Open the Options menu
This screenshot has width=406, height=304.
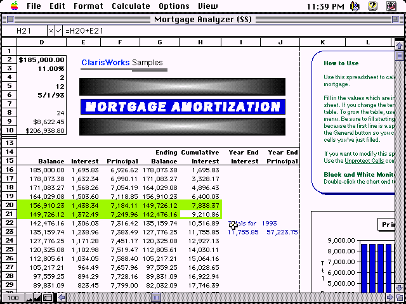pyautogui.click(x=174, y=6)
